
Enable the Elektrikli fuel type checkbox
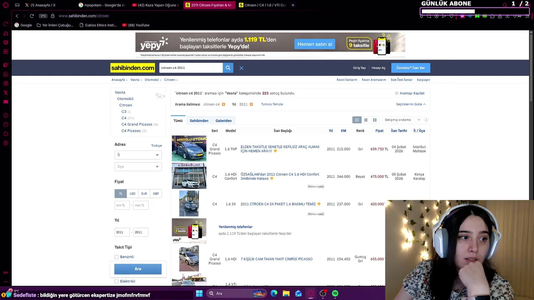pos(116,281)
